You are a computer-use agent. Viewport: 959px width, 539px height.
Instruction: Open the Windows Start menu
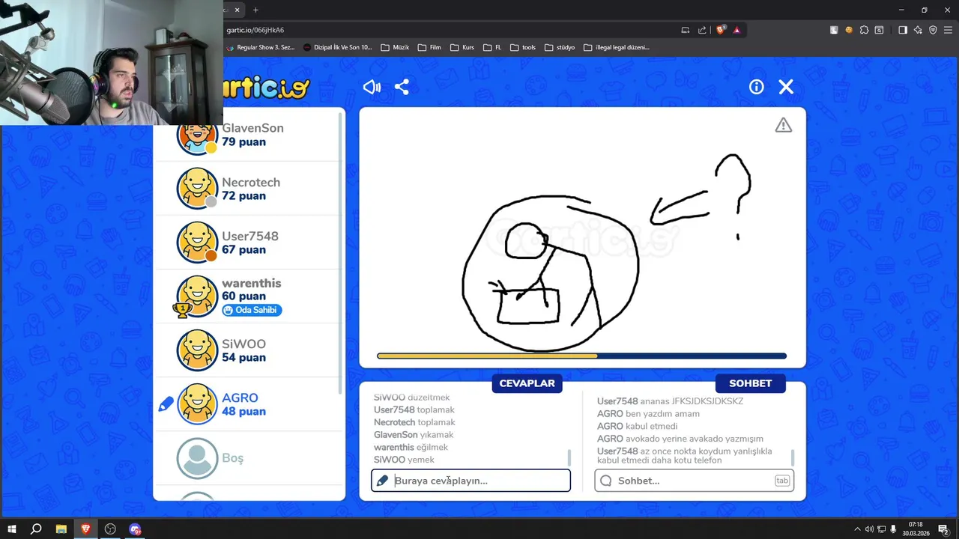click(x=11, y=529)
